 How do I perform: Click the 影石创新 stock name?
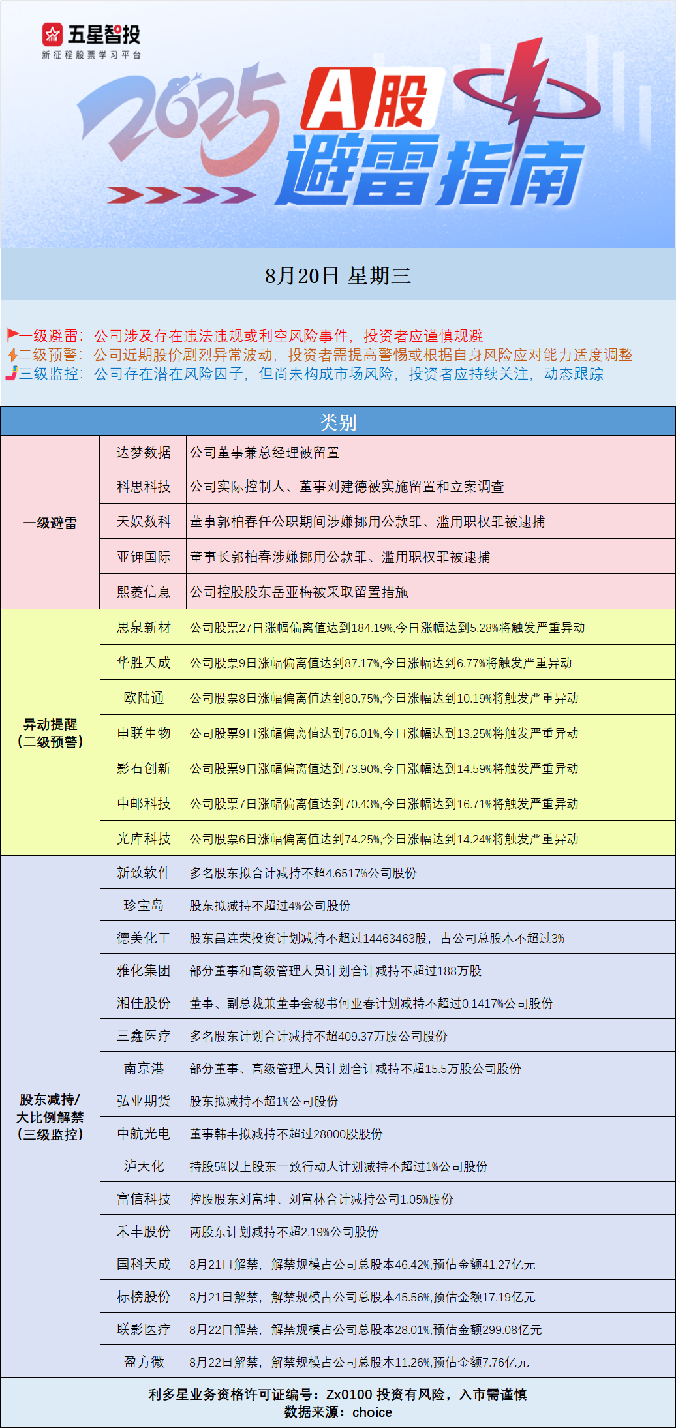pos(144,768)
